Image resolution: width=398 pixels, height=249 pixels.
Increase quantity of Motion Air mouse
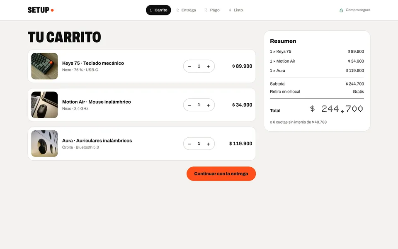(x=208, y=105)
